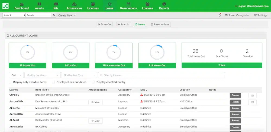This screenshot has width=271, height=132.
Task: Click eye icon in Dev Server View button
Action: tap(92, 102)
